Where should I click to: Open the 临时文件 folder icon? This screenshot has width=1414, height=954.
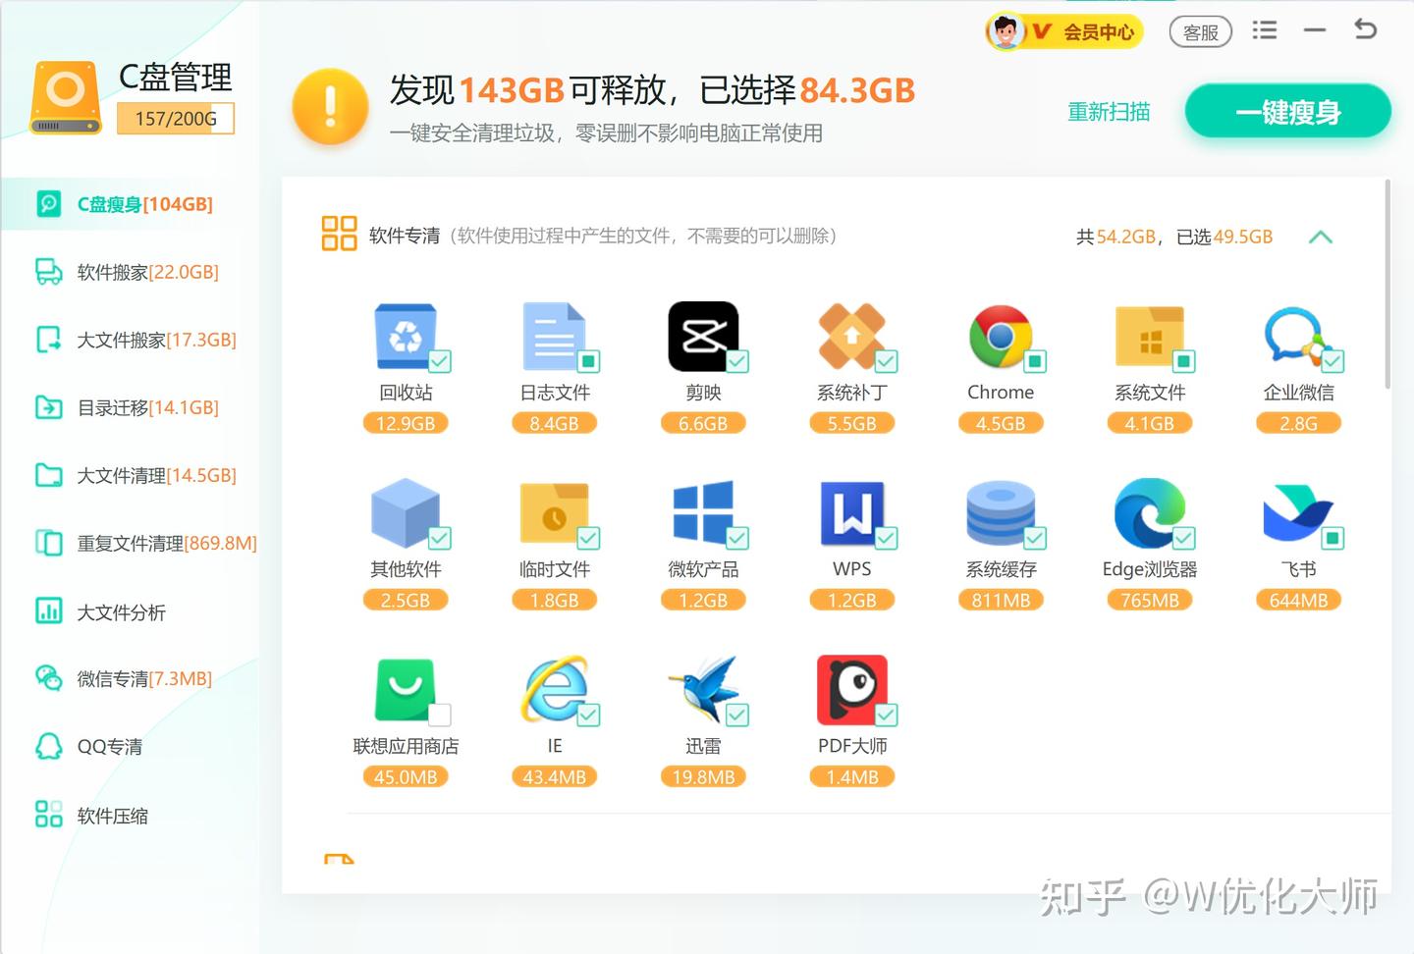pos(554,513)
